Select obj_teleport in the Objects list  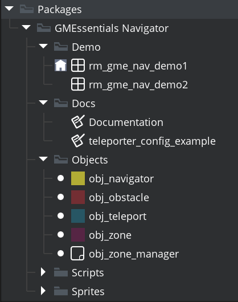coord(117,217)
